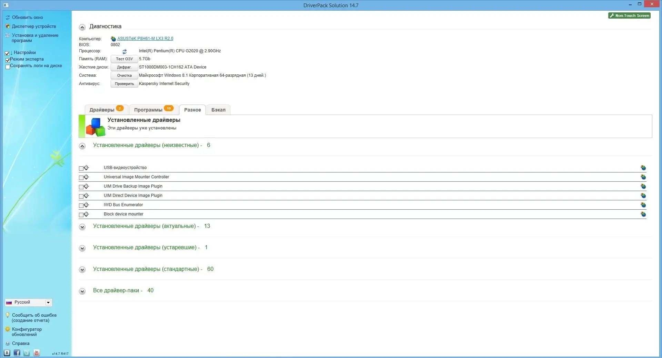Open the Русский language dropdown
Screen dimensions: 662x358
coord(28,302)
